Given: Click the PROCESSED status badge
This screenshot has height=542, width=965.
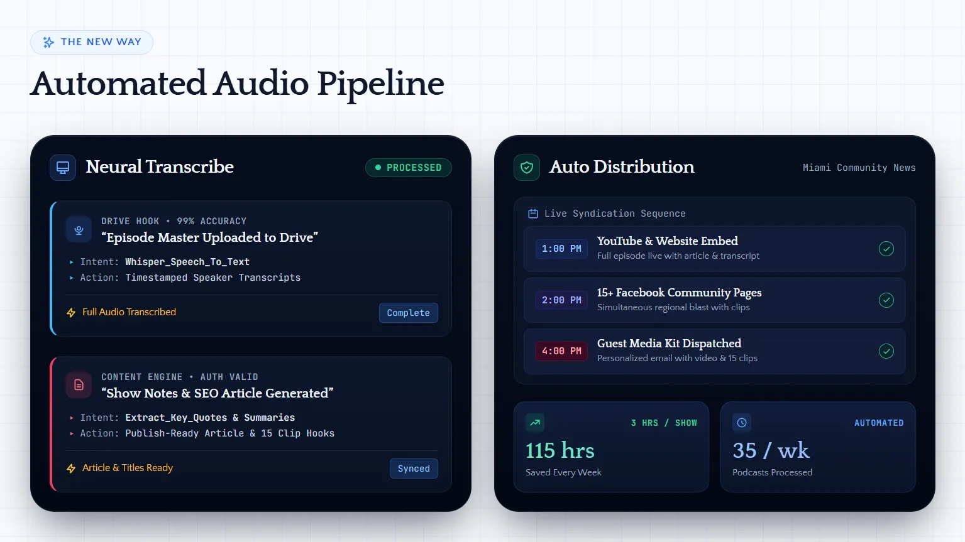Looking at the screenshot, I should click(409, 168).
